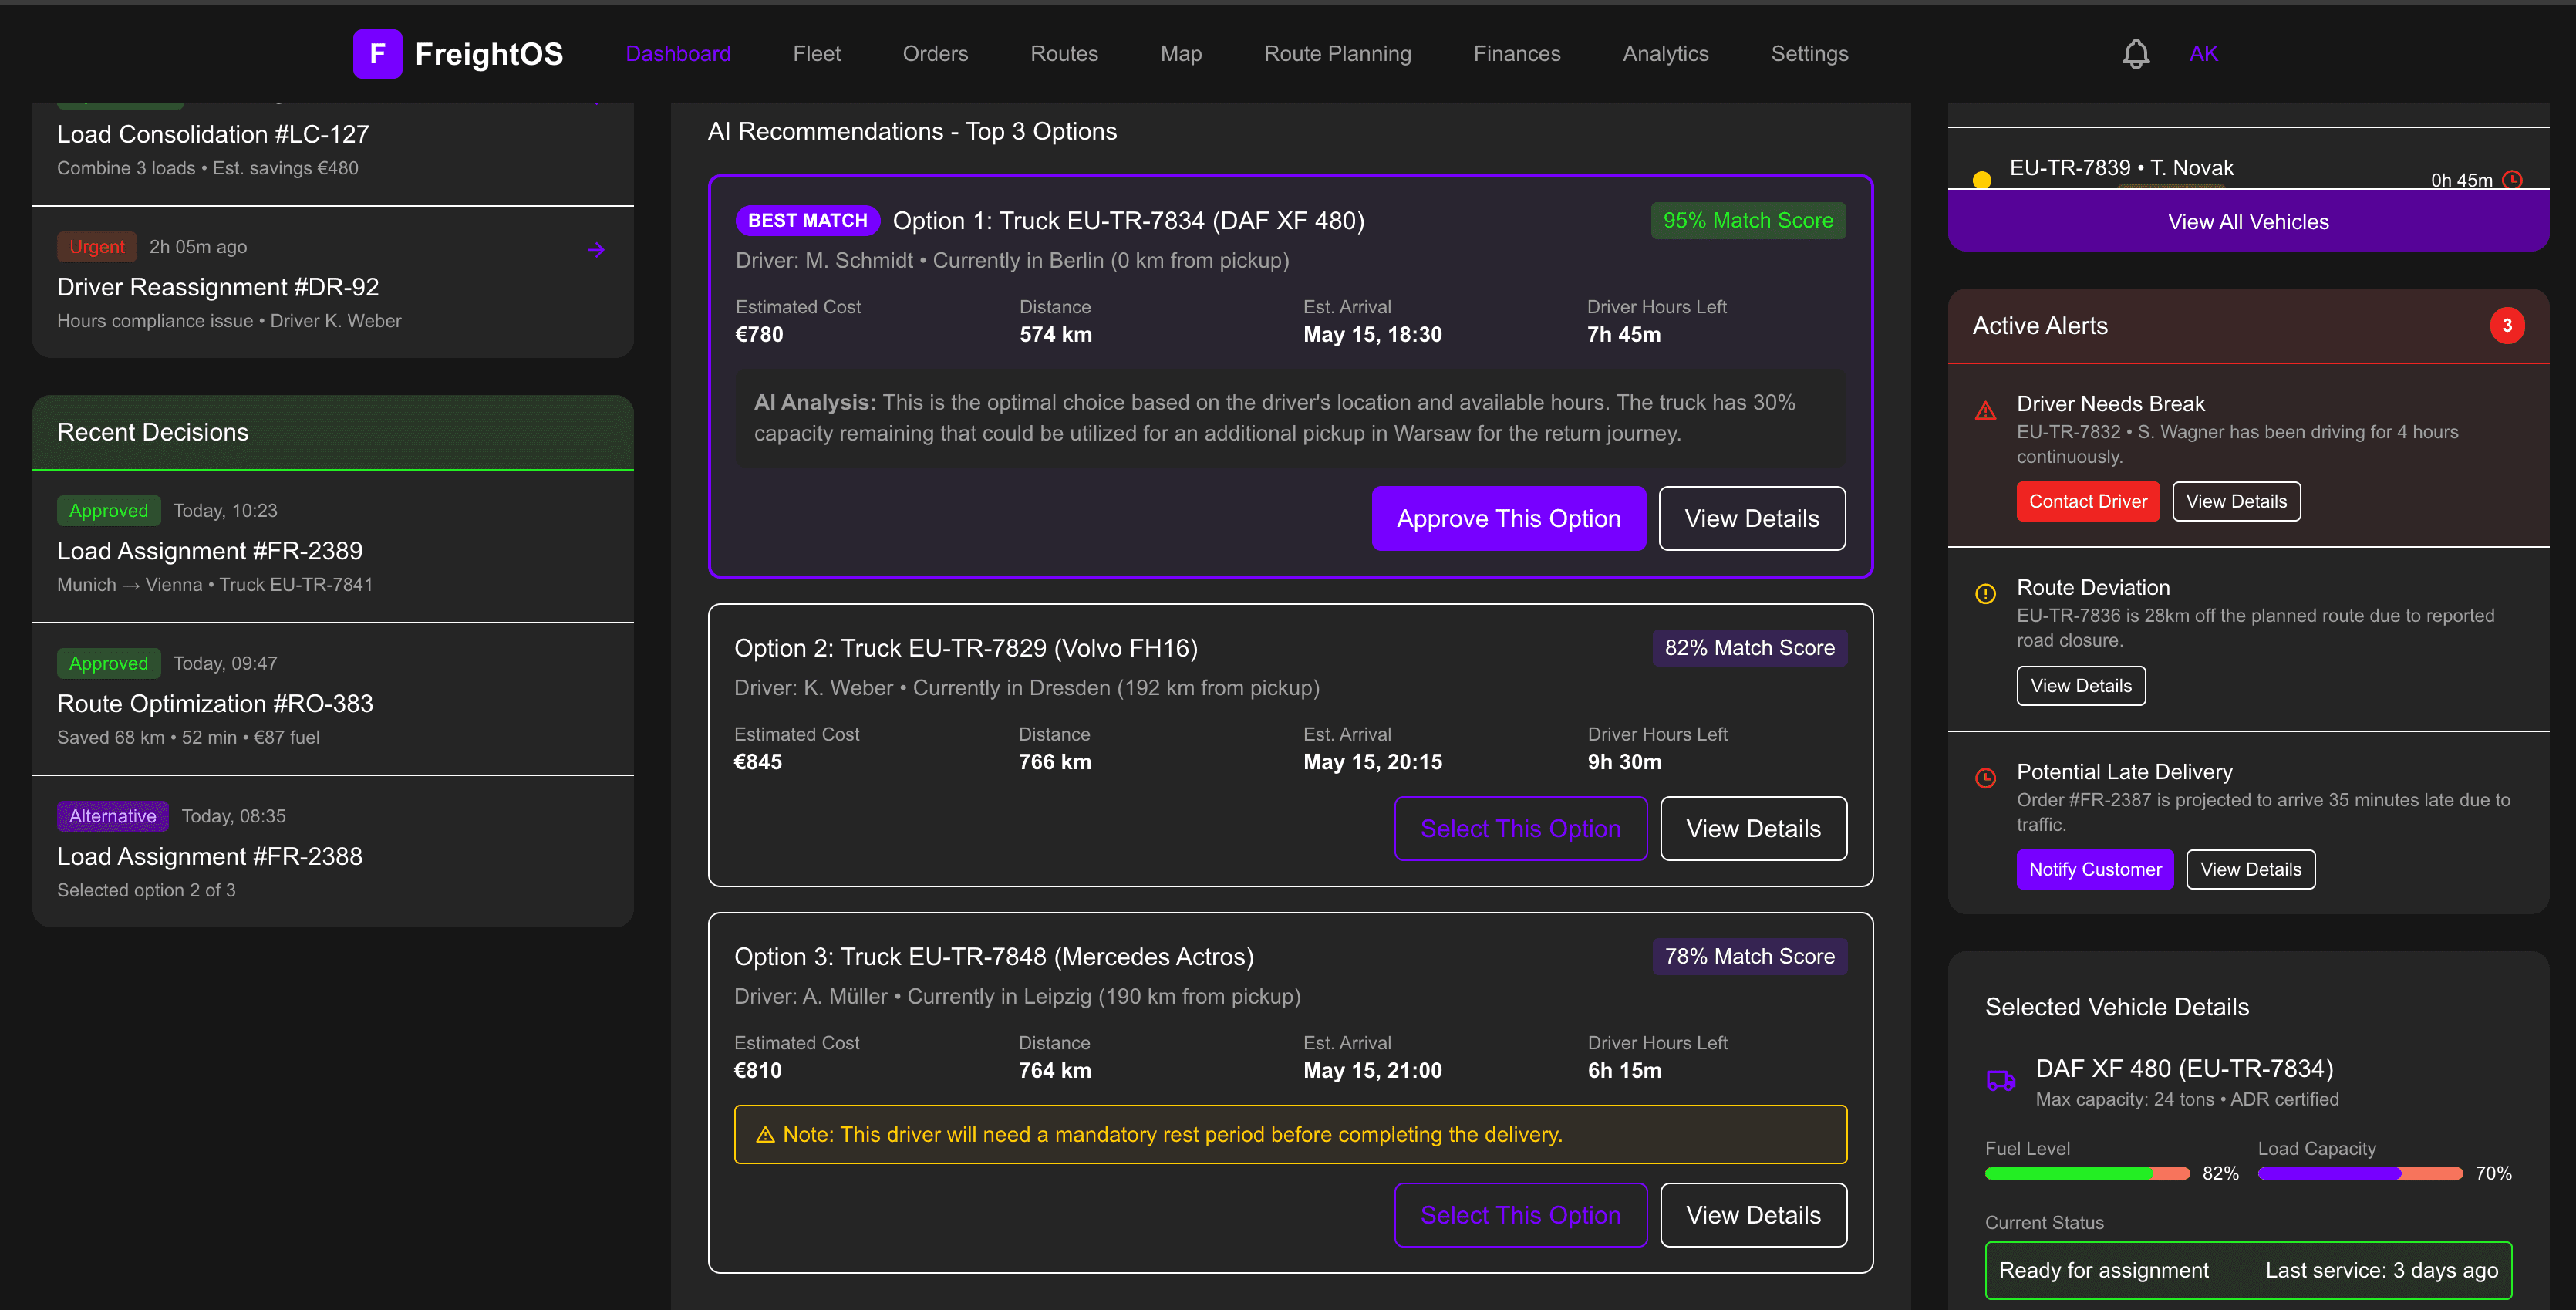Click the 82% Match Score badge
The height and width of the screenshot is (1310, 2576).
1749,648
